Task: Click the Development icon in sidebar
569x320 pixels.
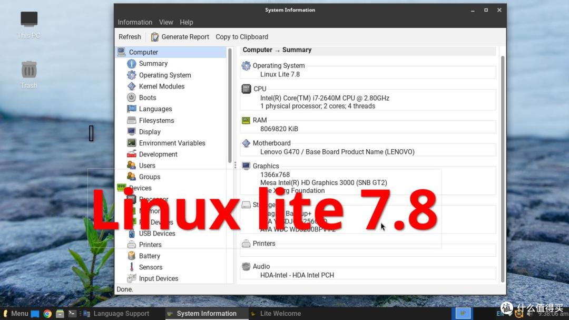Action: point(131,154)
